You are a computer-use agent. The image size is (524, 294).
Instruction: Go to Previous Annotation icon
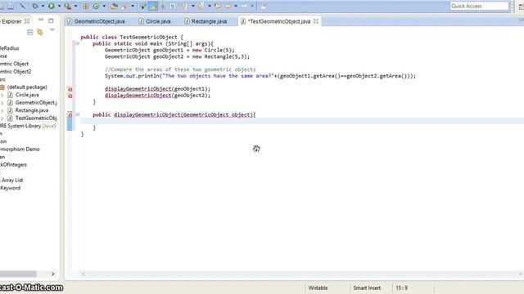point(201,6)
